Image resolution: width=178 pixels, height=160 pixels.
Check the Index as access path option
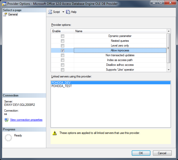pyautogui.click(x=62, y=60)
